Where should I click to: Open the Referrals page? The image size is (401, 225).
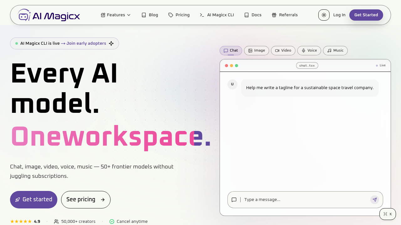285,15
